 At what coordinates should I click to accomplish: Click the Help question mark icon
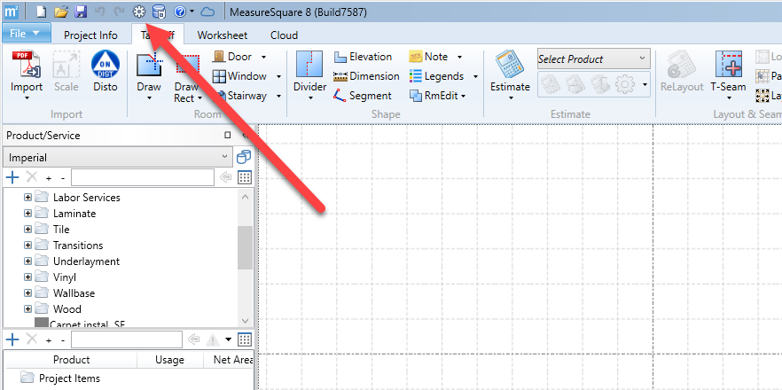click(x=179, y=12)
